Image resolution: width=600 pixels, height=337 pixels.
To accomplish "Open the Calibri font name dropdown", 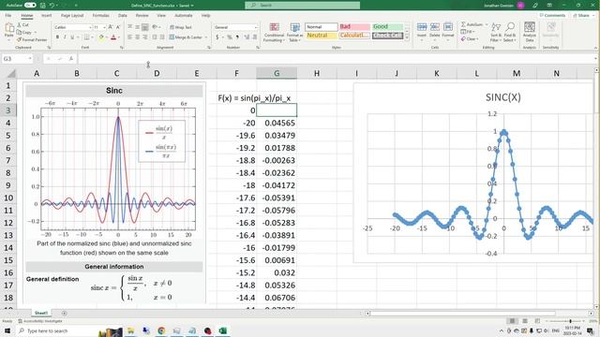I will 90,27.
